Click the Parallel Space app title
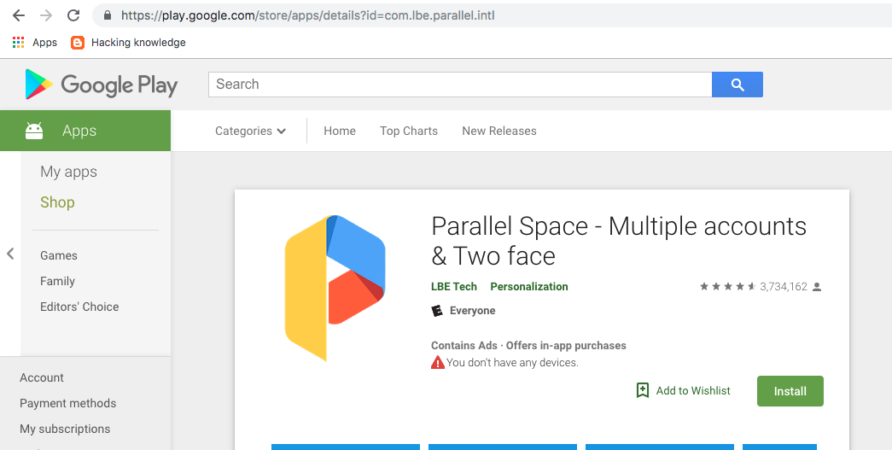The image size is (892, 450). click(619, 241)
